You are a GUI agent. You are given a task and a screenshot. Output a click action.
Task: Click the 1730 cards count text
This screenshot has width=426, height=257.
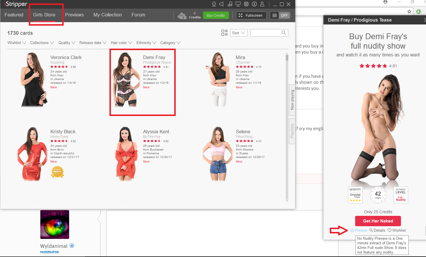pos(20,33)
